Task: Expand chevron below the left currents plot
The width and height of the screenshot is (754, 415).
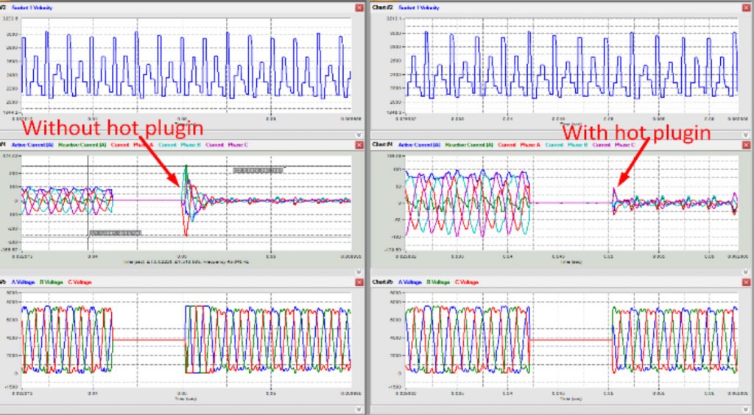Action: (359, 272)
